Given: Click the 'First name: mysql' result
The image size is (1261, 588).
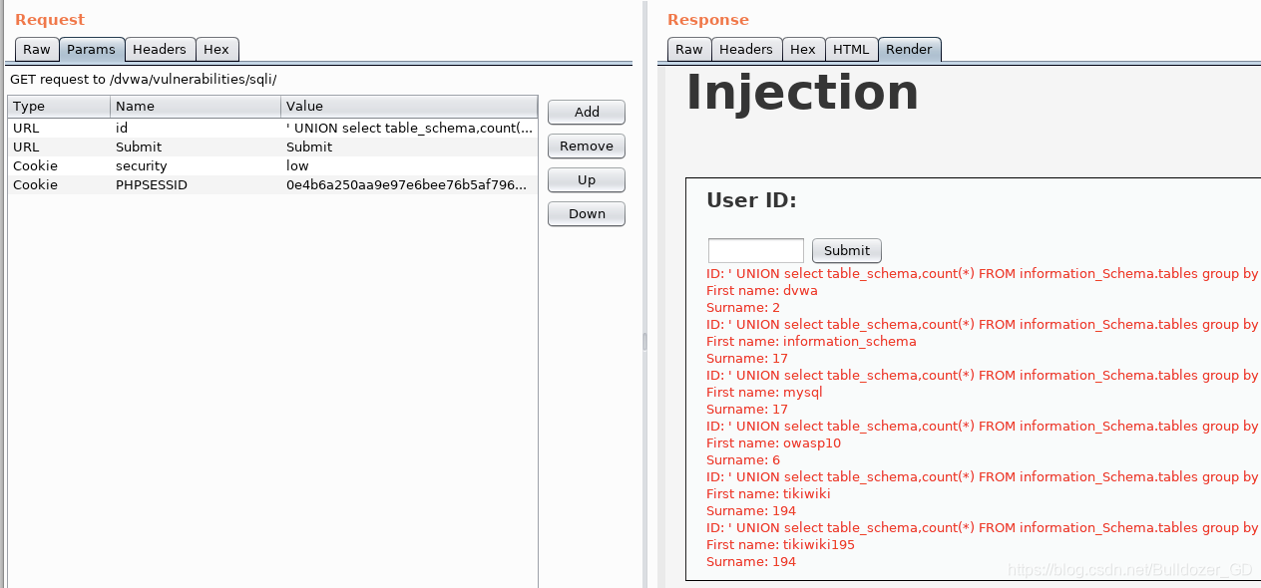Looking at the screenshot, I should pos(764,392).
